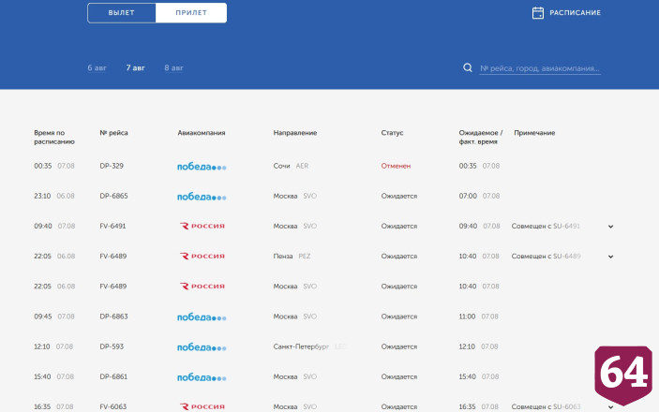Click flight number DP-6865

[x=113, y=196]
